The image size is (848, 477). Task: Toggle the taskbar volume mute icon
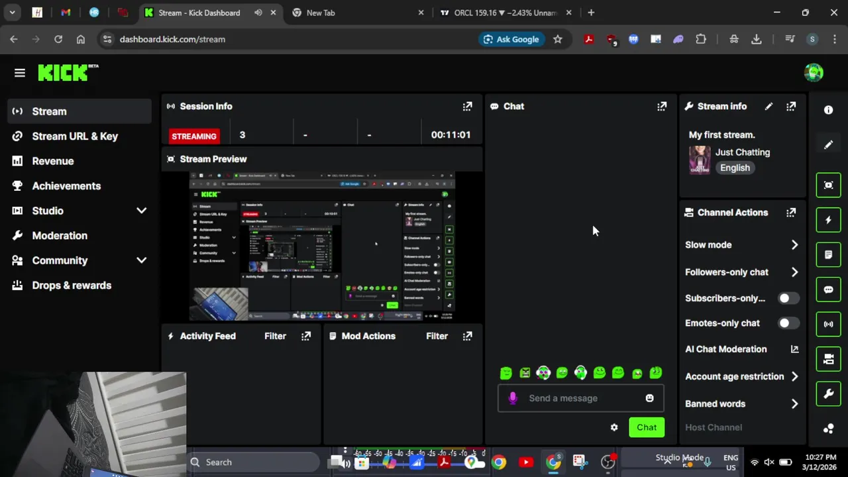click(x=769, y=462)
